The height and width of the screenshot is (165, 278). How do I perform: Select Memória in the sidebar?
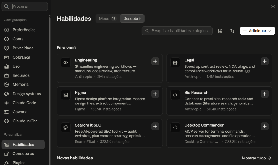pyautogui.click(x=23, y=85)
